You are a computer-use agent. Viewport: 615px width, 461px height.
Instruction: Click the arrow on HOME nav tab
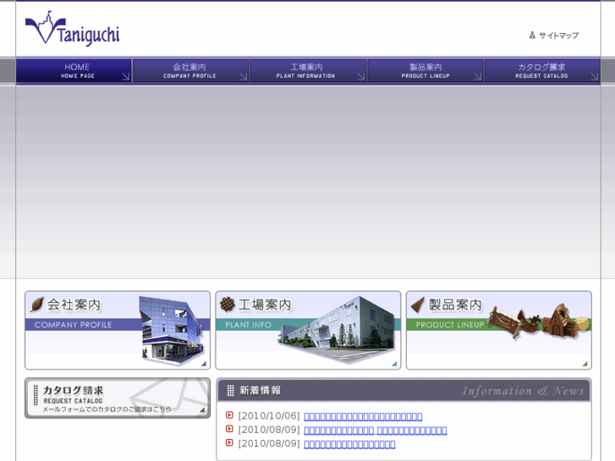pos(125,76)
